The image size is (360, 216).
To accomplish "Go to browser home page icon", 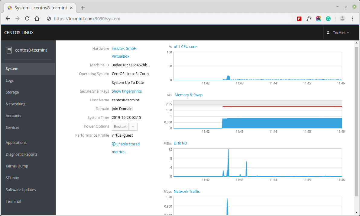I will click(37, 19).
